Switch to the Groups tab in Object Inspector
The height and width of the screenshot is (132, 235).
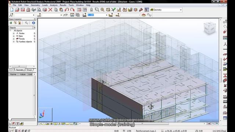[x=29, y=70]
